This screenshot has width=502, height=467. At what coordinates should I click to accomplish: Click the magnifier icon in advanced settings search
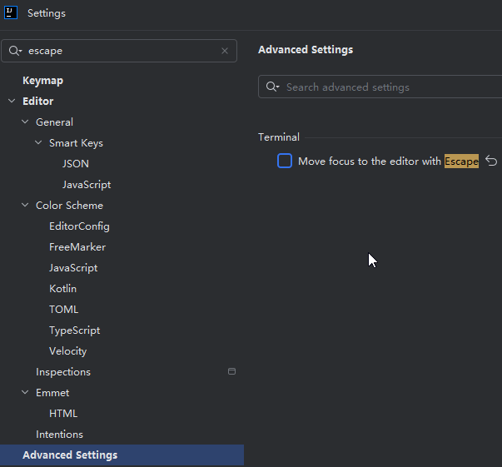coord(272,87)
